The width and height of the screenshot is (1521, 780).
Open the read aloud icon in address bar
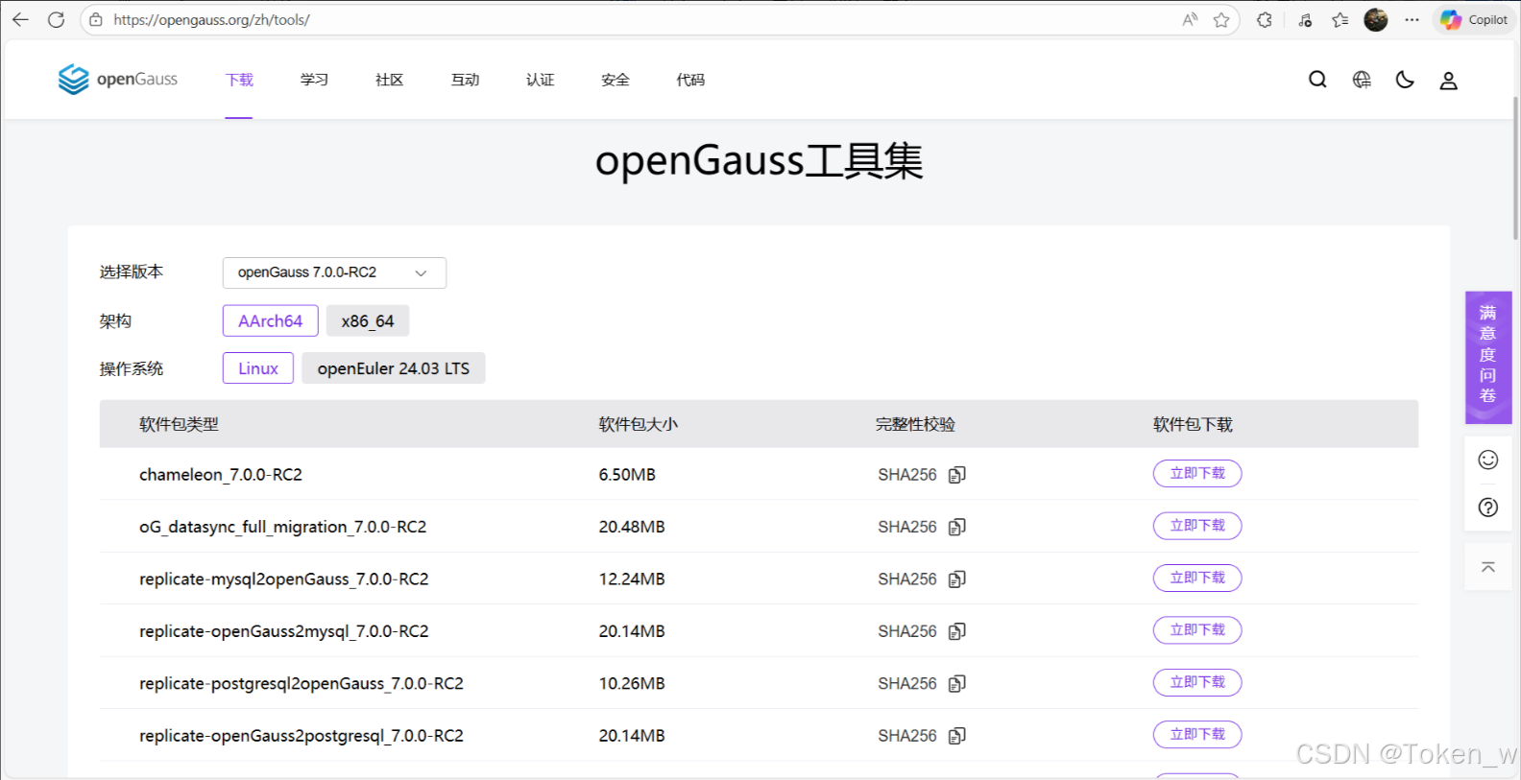[x=1191, y=19]
